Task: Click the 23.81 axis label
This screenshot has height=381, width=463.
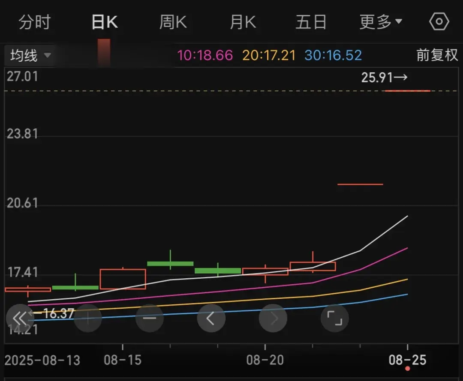Action: [22, 134]
